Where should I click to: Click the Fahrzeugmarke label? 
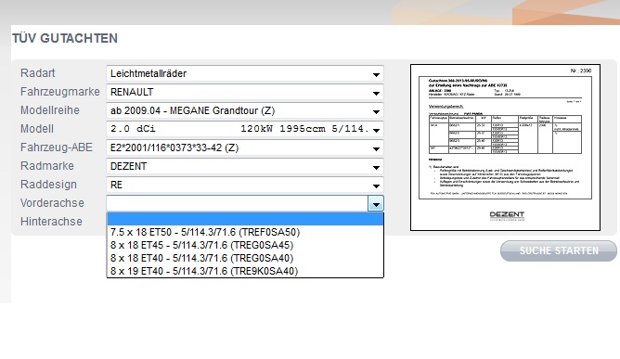click(60, 92)
